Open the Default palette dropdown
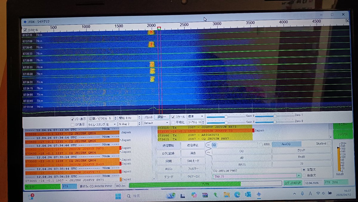The height and width of the screenshot is (202, 358). pyautogui.click(x=156, y=123)
